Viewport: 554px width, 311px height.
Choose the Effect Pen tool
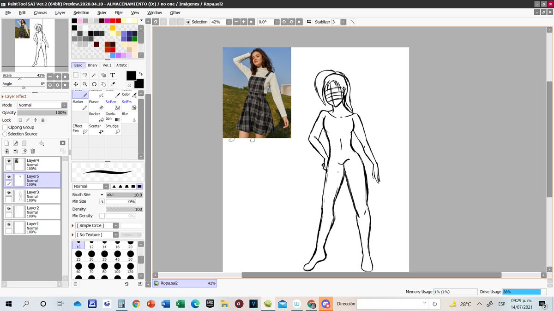pos(80,129)
